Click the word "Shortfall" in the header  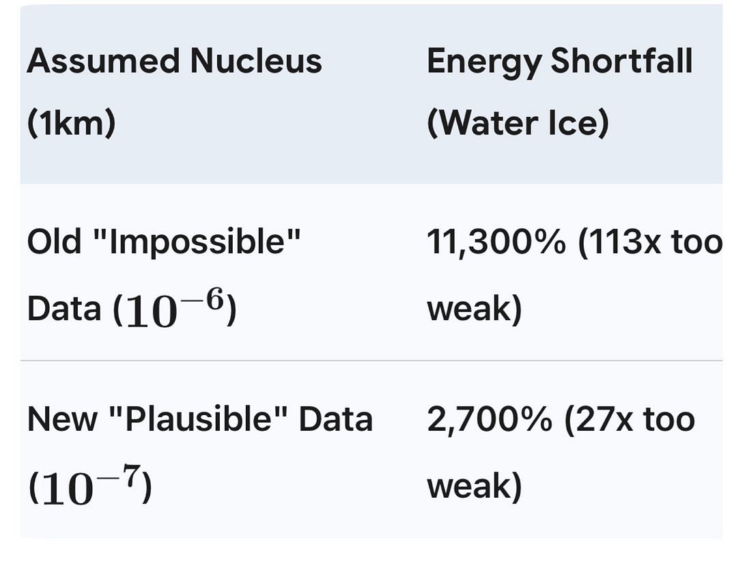[622, 61]
